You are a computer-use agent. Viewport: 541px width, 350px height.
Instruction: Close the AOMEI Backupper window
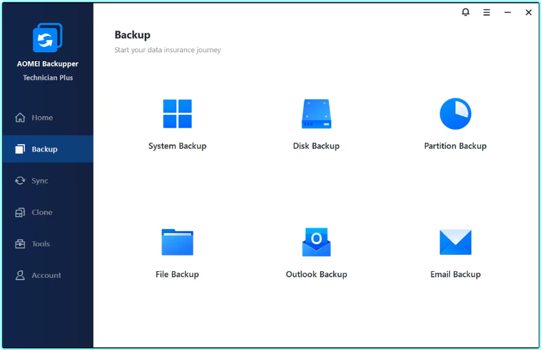pos(529,12)
